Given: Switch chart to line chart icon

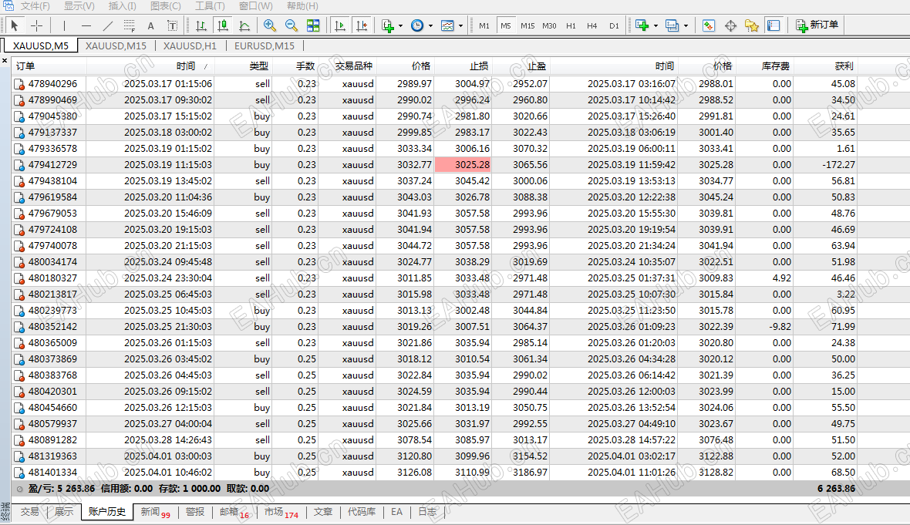Looking at the screenshot, I should click(244, 25).
